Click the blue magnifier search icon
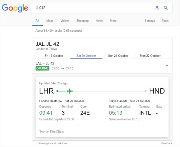The image size is (180, 147). [x=166, y=8]
